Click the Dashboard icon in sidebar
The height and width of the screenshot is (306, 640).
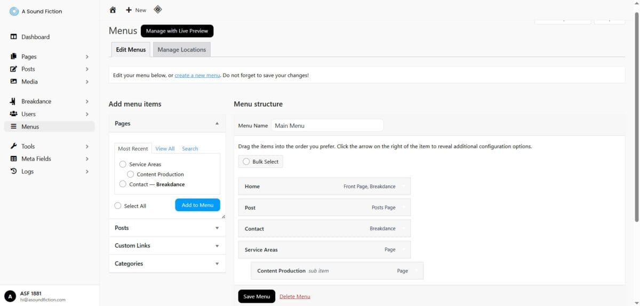pos(14,37)
